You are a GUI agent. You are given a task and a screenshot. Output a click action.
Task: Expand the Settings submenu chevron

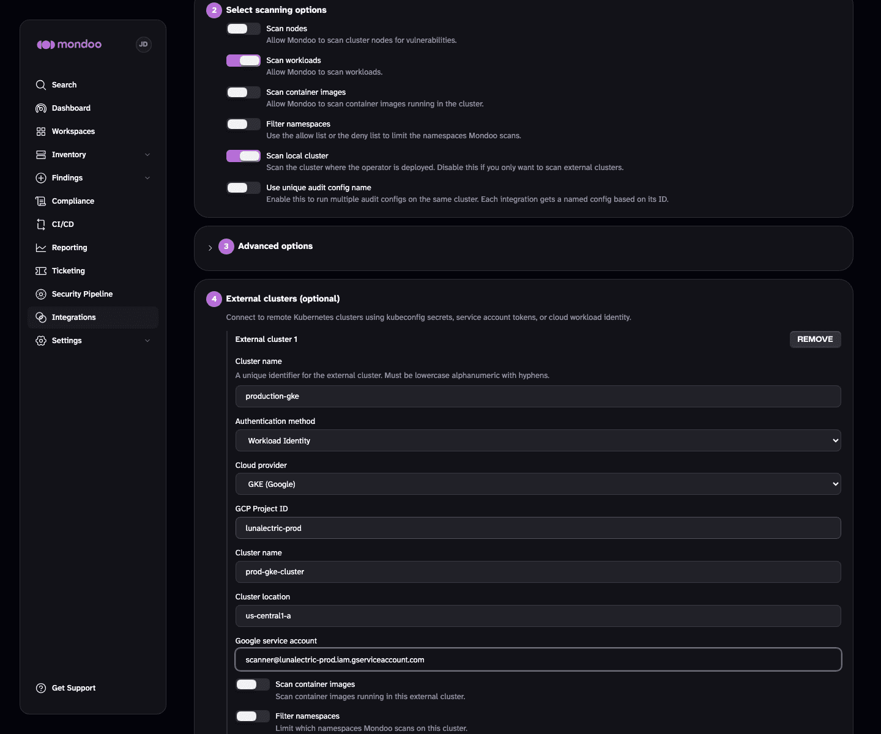point(147,341)
